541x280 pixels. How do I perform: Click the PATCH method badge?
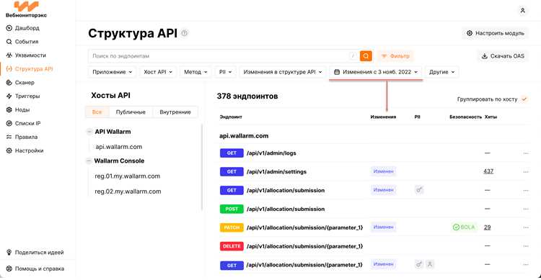[x=232, y=227]
